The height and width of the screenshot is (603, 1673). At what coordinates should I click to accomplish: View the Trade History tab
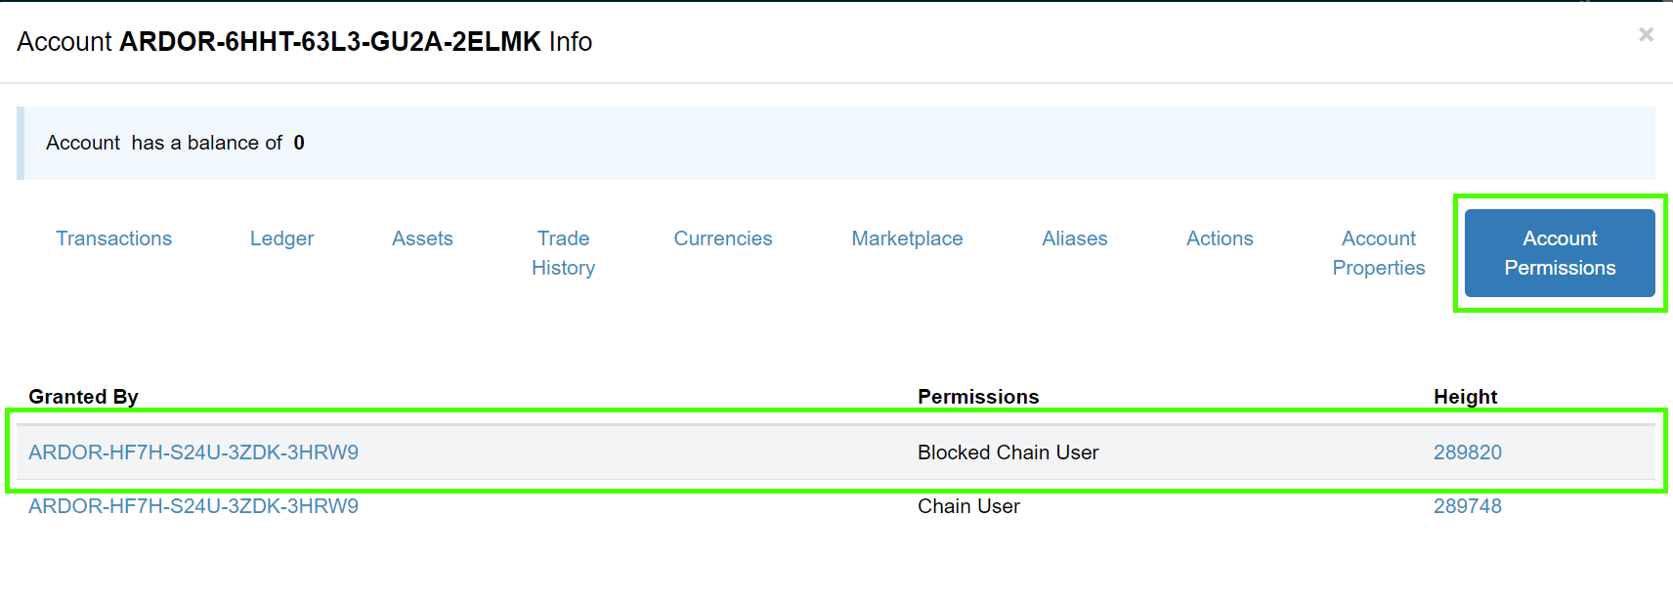(563, 253)
